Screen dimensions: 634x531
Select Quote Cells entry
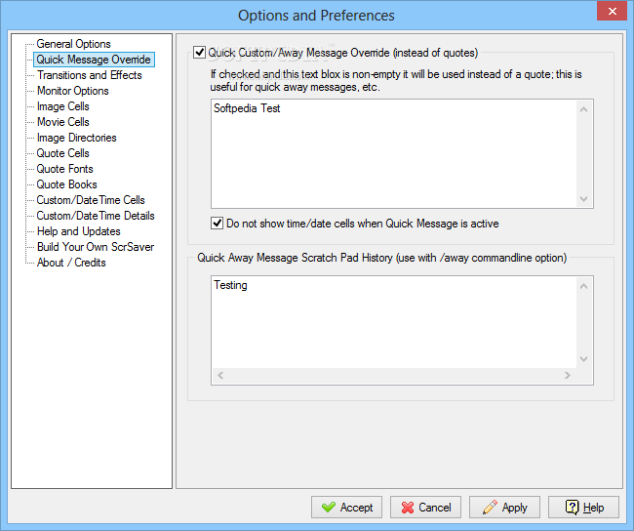[63, 153]
